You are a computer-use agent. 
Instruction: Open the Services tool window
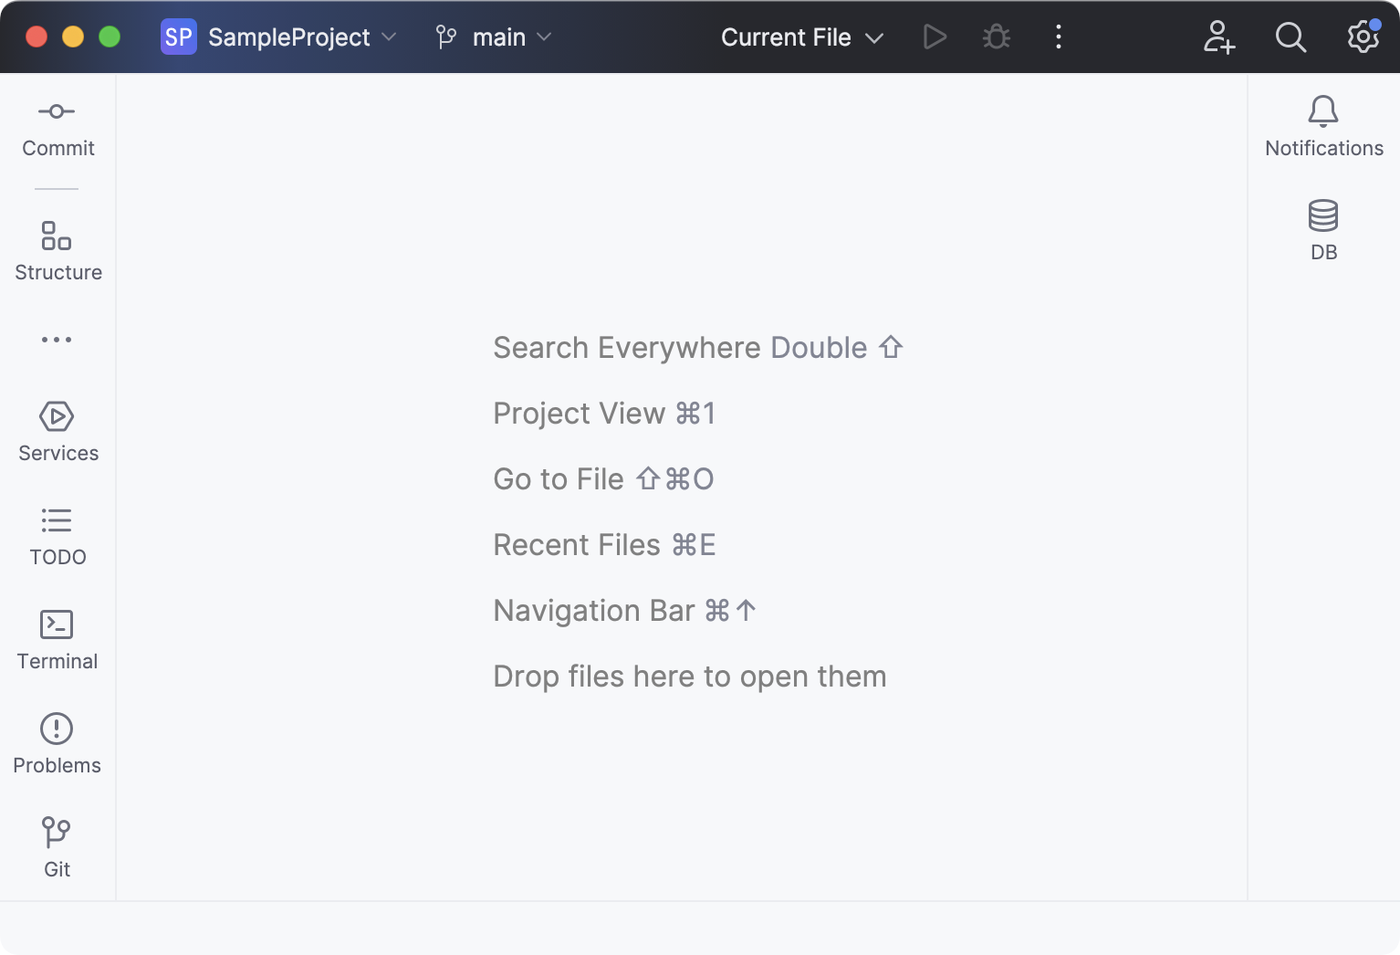57,432
